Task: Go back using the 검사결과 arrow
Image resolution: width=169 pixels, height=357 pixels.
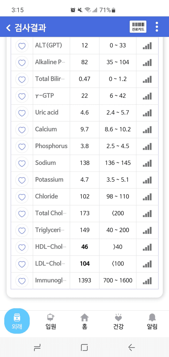Action: [8, 28]
